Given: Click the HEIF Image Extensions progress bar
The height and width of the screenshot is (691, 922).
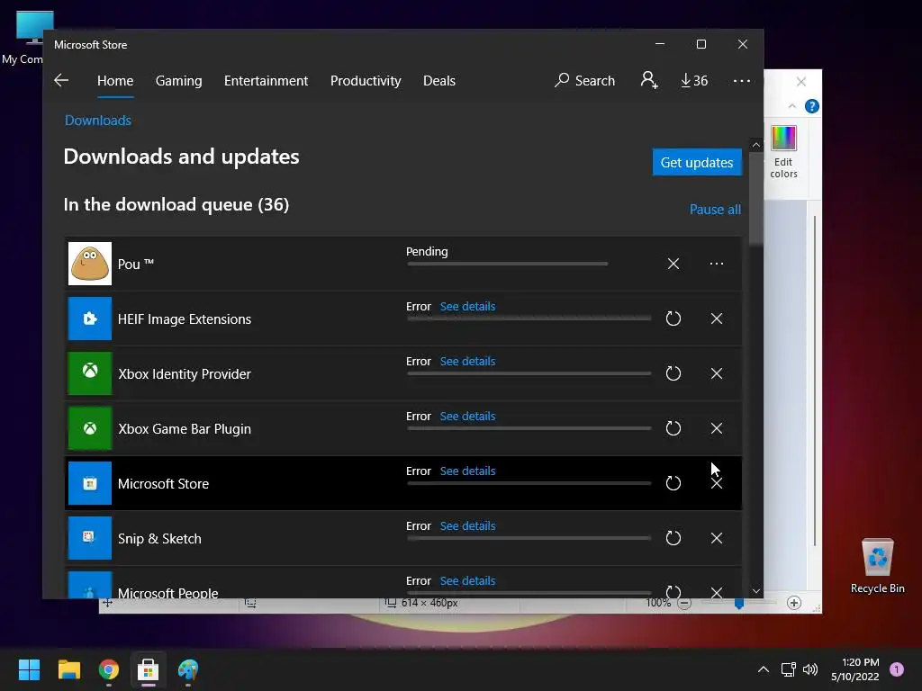Looking at the screenshot, I should click(529, 319).
